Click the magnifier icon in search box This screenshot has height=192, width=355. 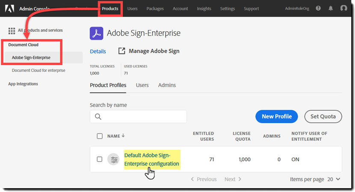[98, 117]
